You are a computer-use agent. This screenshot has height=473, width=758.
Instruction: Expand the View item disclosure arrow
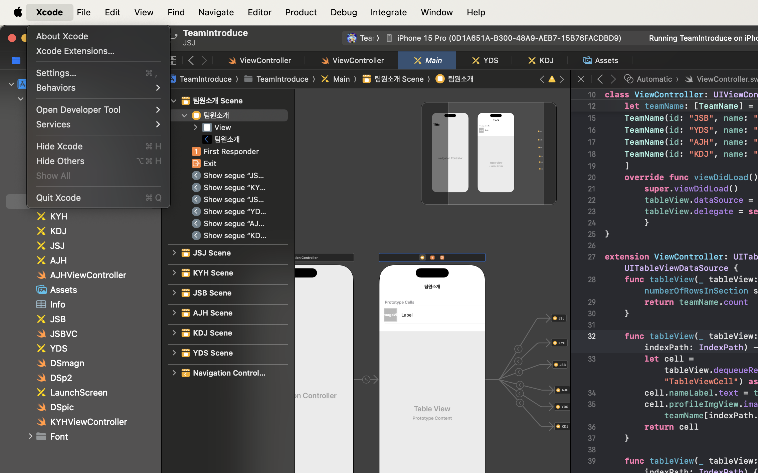[196, 127]
